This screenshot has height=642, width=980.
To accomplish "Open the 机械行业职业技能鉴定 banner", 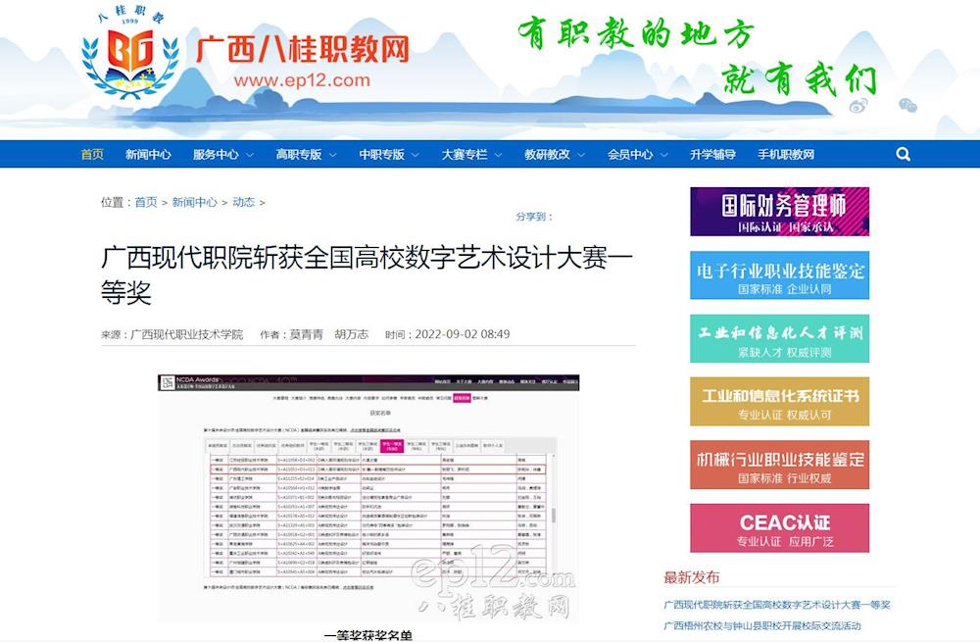I will pyautogui.click(x=779, y=466).
